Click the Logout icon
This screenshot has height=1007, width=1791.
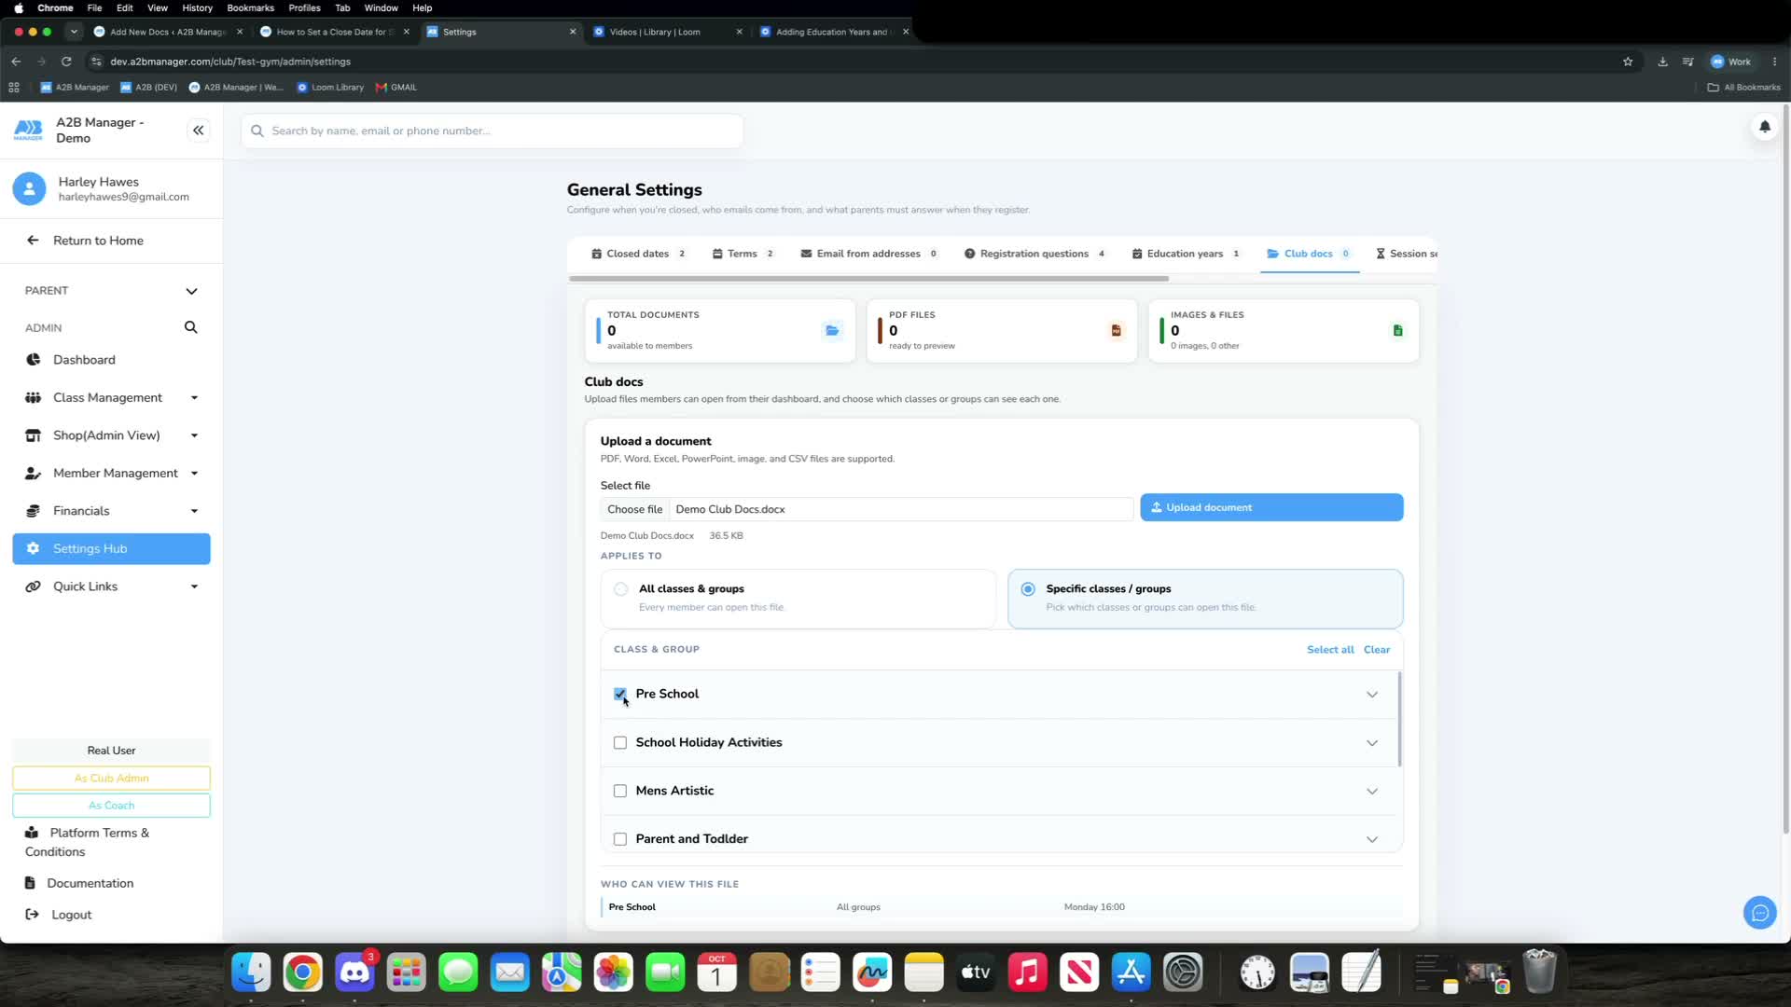point(32,915)
